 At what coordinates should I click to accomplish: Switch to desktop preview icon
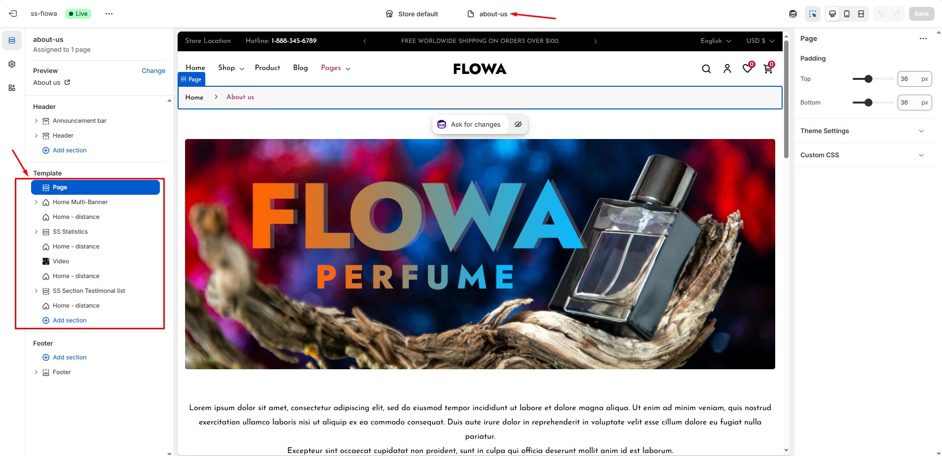point(832,14)
